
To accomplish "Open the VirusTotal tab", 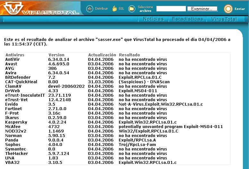I will point(224,19).
